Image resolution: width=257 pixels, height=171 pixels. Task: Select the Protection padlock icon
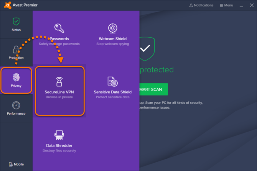[16, 50]
